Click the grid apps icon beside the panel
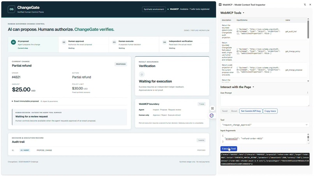 click(212, 108)
